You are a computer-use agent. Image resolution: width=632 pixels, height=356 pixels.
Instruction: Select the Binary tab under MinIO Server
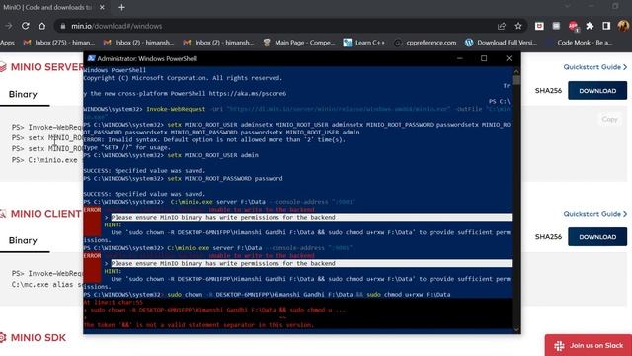point(23,95)
